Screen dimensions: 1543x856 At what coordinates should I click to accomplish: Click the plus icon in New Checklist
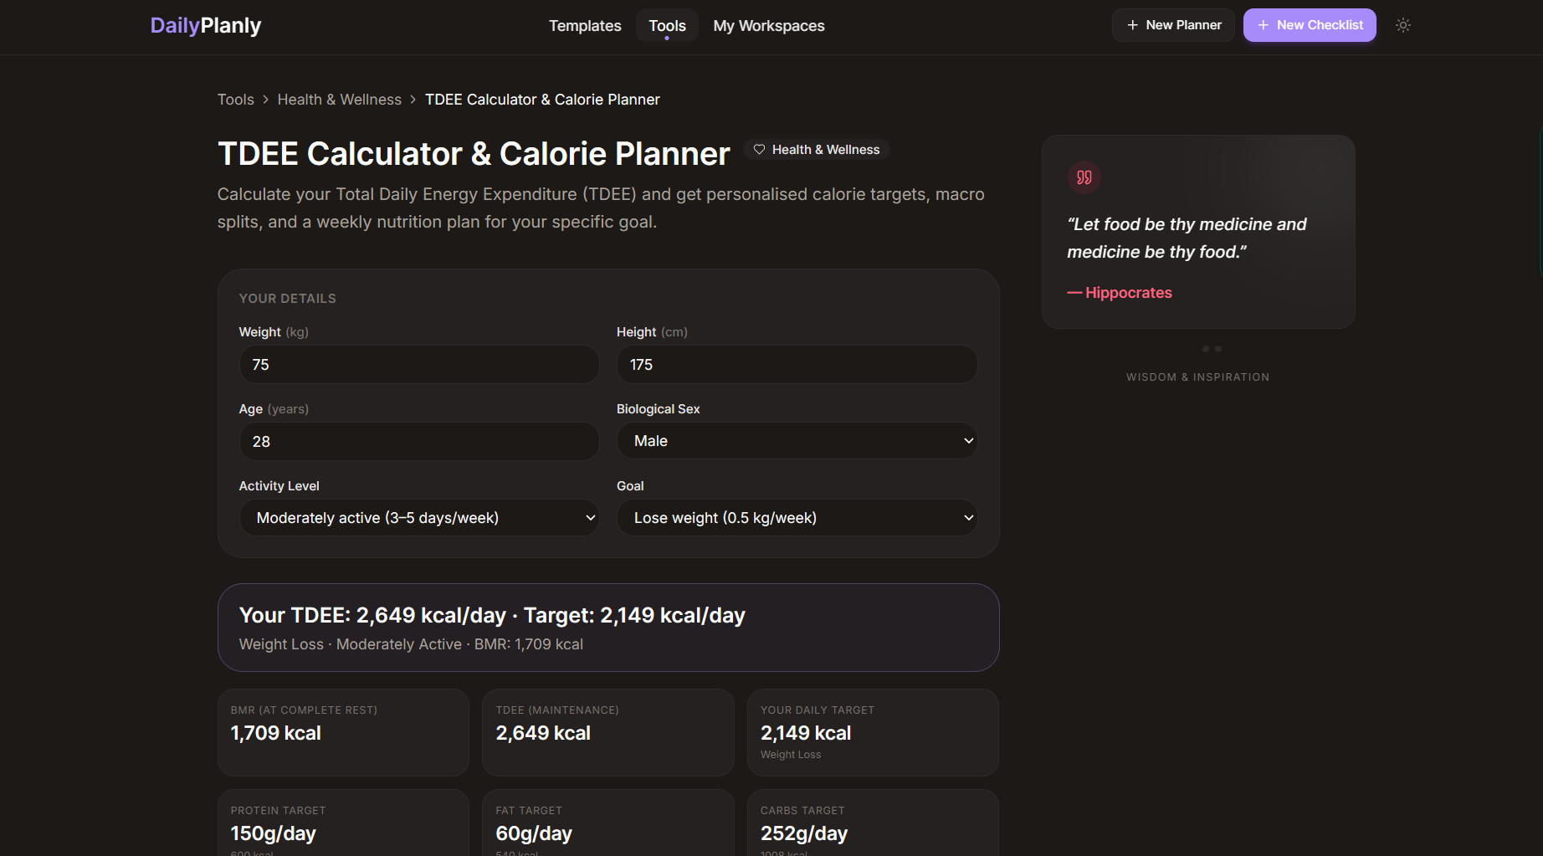click(1264, 25)
